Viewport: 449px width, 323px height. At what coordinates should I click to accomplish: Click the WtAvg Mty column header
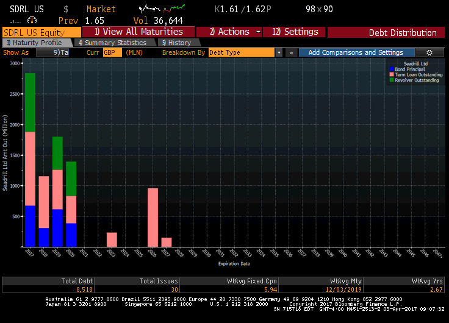tap(346, 281)
